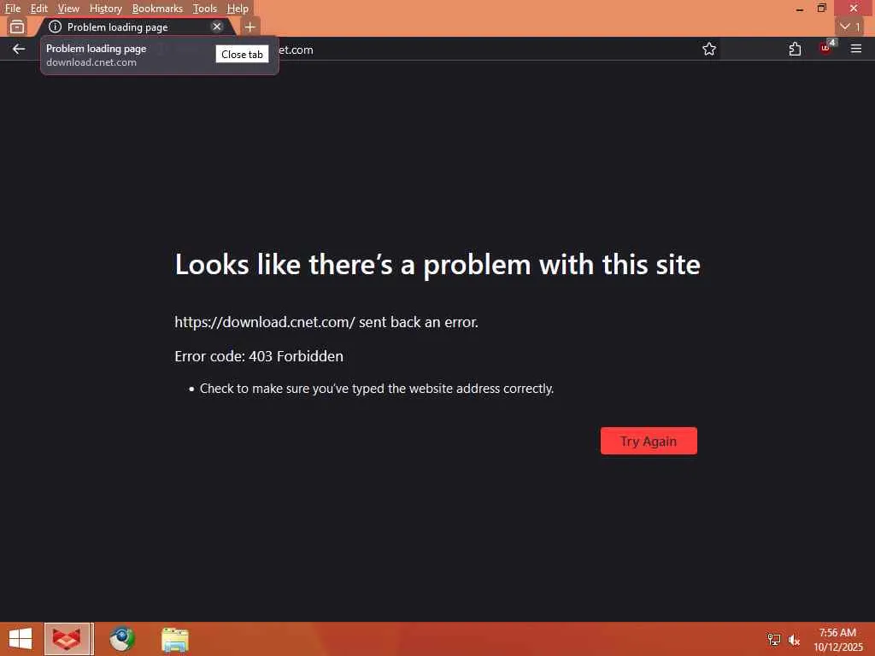Open the Extensions puzzle icon
Screen dimensions: 875x656
[795, 49]
